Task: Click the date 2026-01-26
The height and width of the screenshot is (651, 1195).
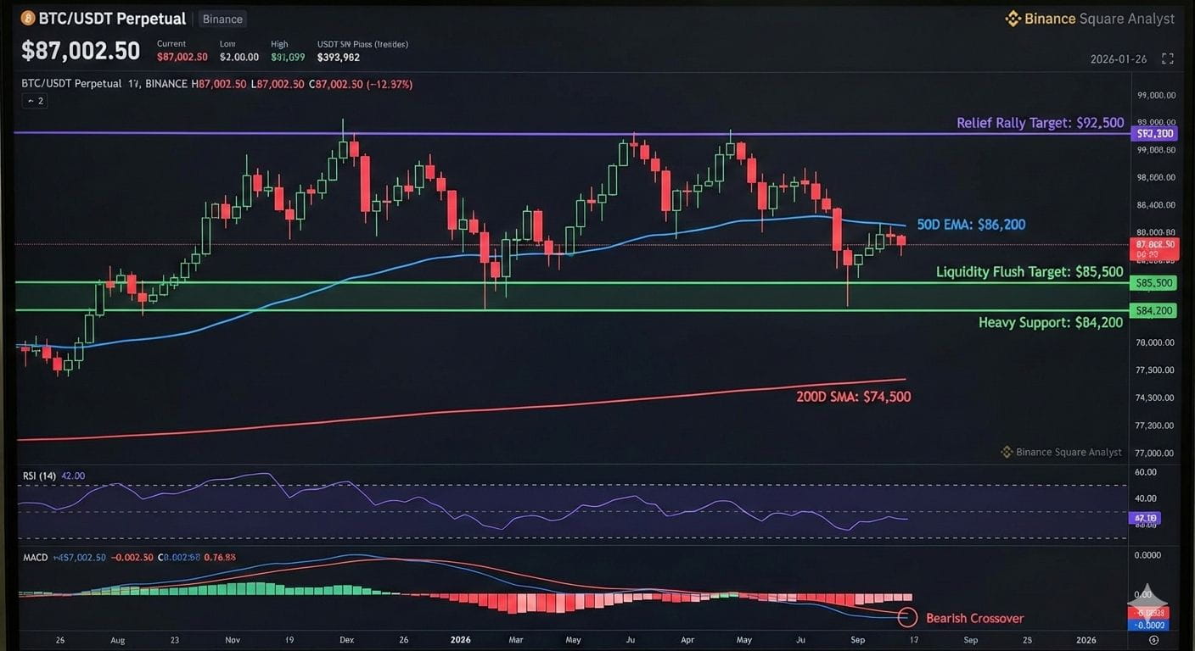Action: tap(1119, 59)
